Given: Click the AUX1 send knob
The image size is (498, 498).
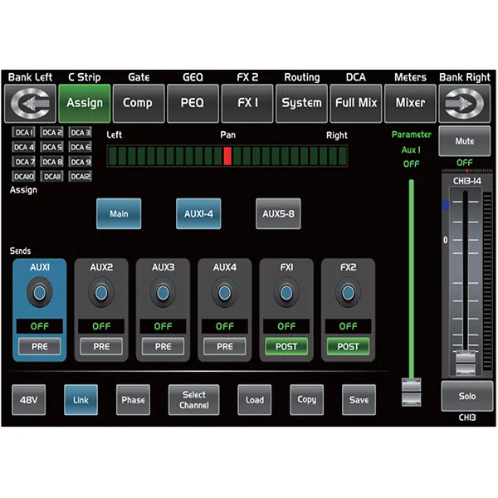Looking at the screenshot, I should pos(39,292).
